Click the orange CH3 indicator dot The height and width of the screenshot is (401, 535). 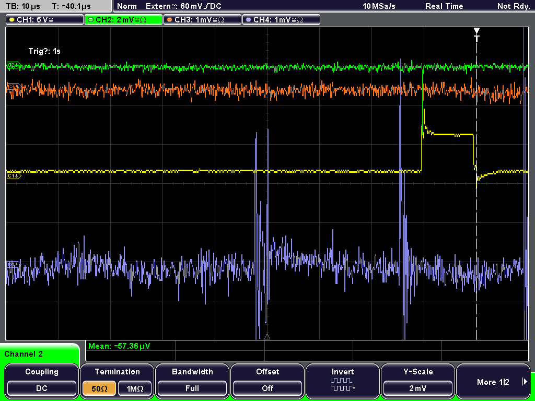point(170,20)
